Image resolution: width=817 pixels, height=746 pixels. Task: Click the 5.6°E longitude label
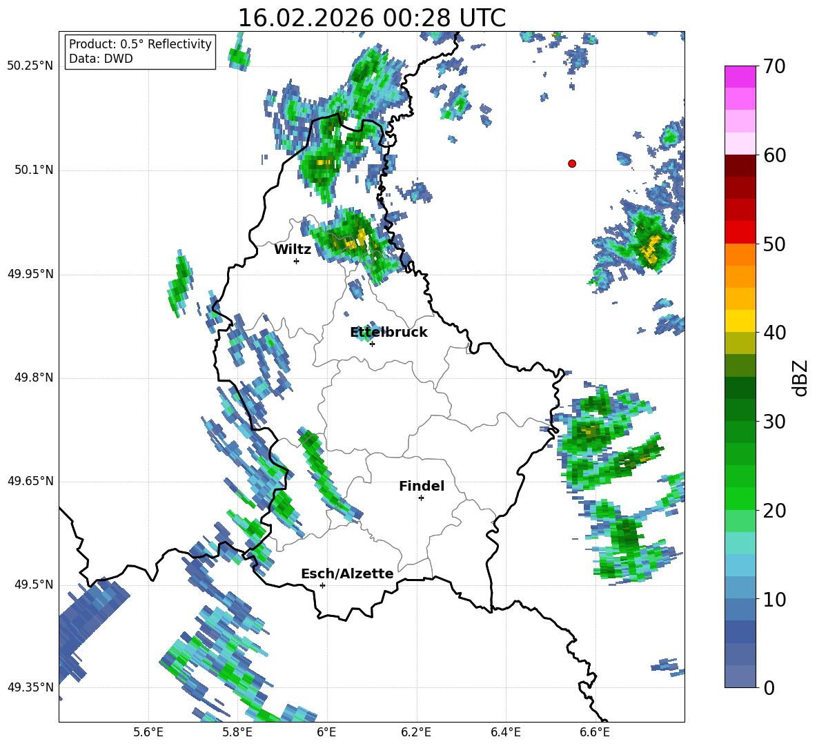point(148,733)
